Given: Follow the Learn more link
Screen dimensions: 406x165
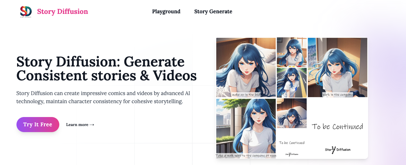Looking at the screenshot, I should point(80,125).
